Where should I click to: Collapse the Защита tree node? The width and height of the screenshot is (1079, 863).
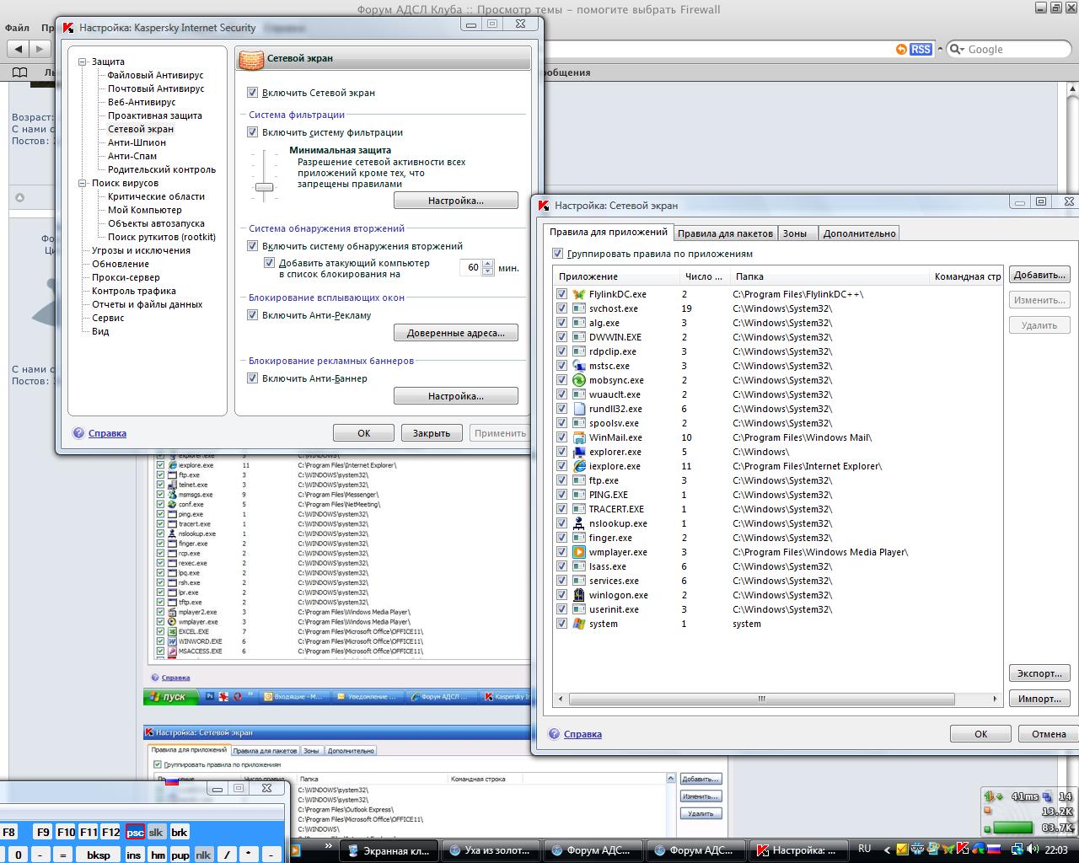tap(83, 62)
